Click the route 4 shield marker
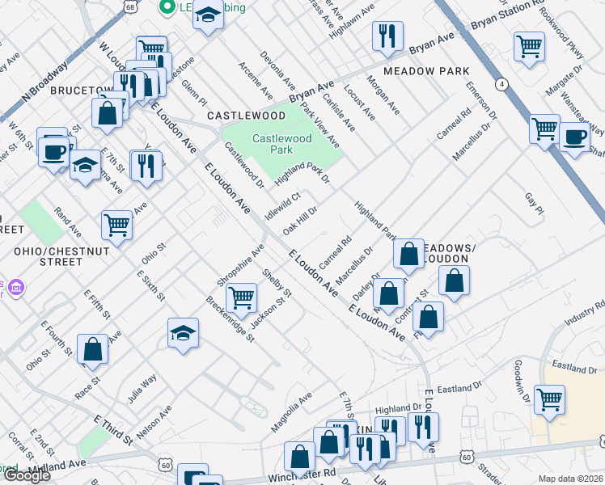The width and height of the screenshot is (605, 485). [501, 84]
